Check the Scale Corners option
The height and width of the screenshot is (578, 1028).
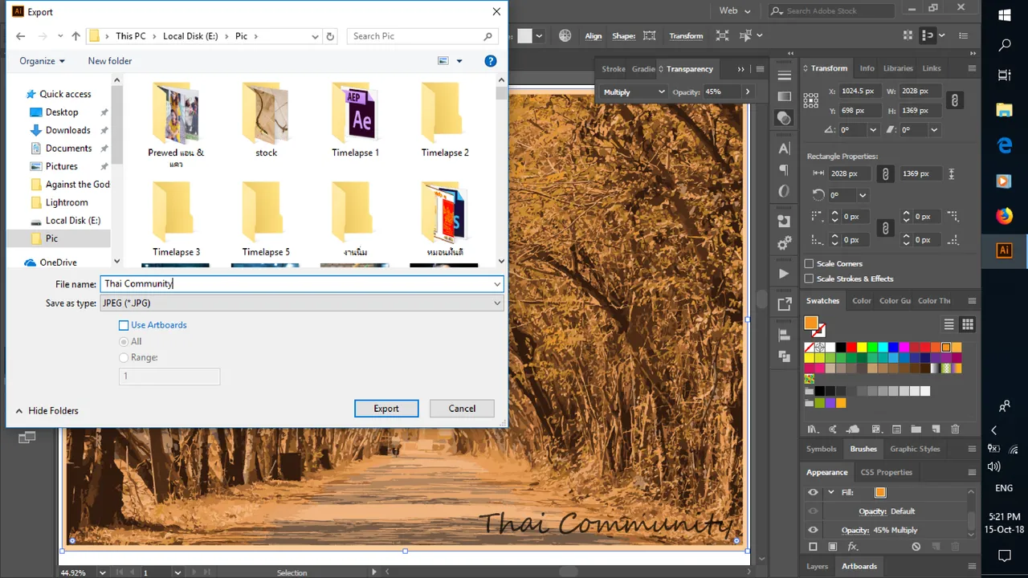click(x=810, y=263)
